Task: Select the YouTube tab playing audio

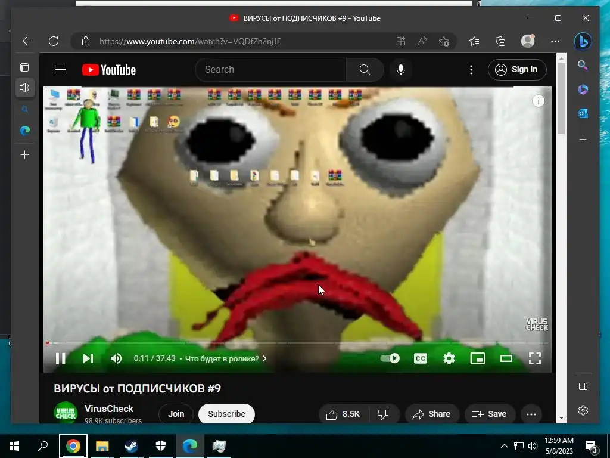Action: (25, 88)
